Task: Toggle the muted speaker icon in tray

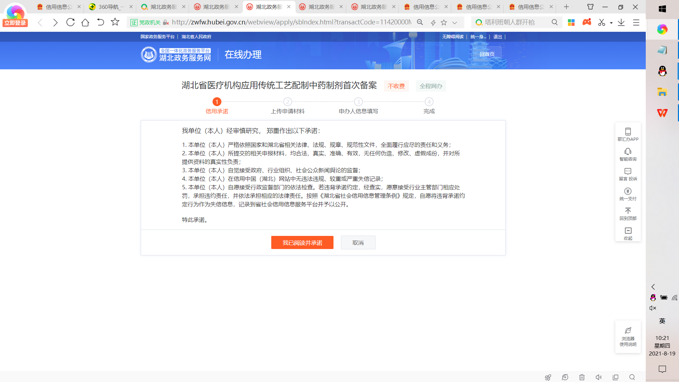Action: tap(653, 308)
